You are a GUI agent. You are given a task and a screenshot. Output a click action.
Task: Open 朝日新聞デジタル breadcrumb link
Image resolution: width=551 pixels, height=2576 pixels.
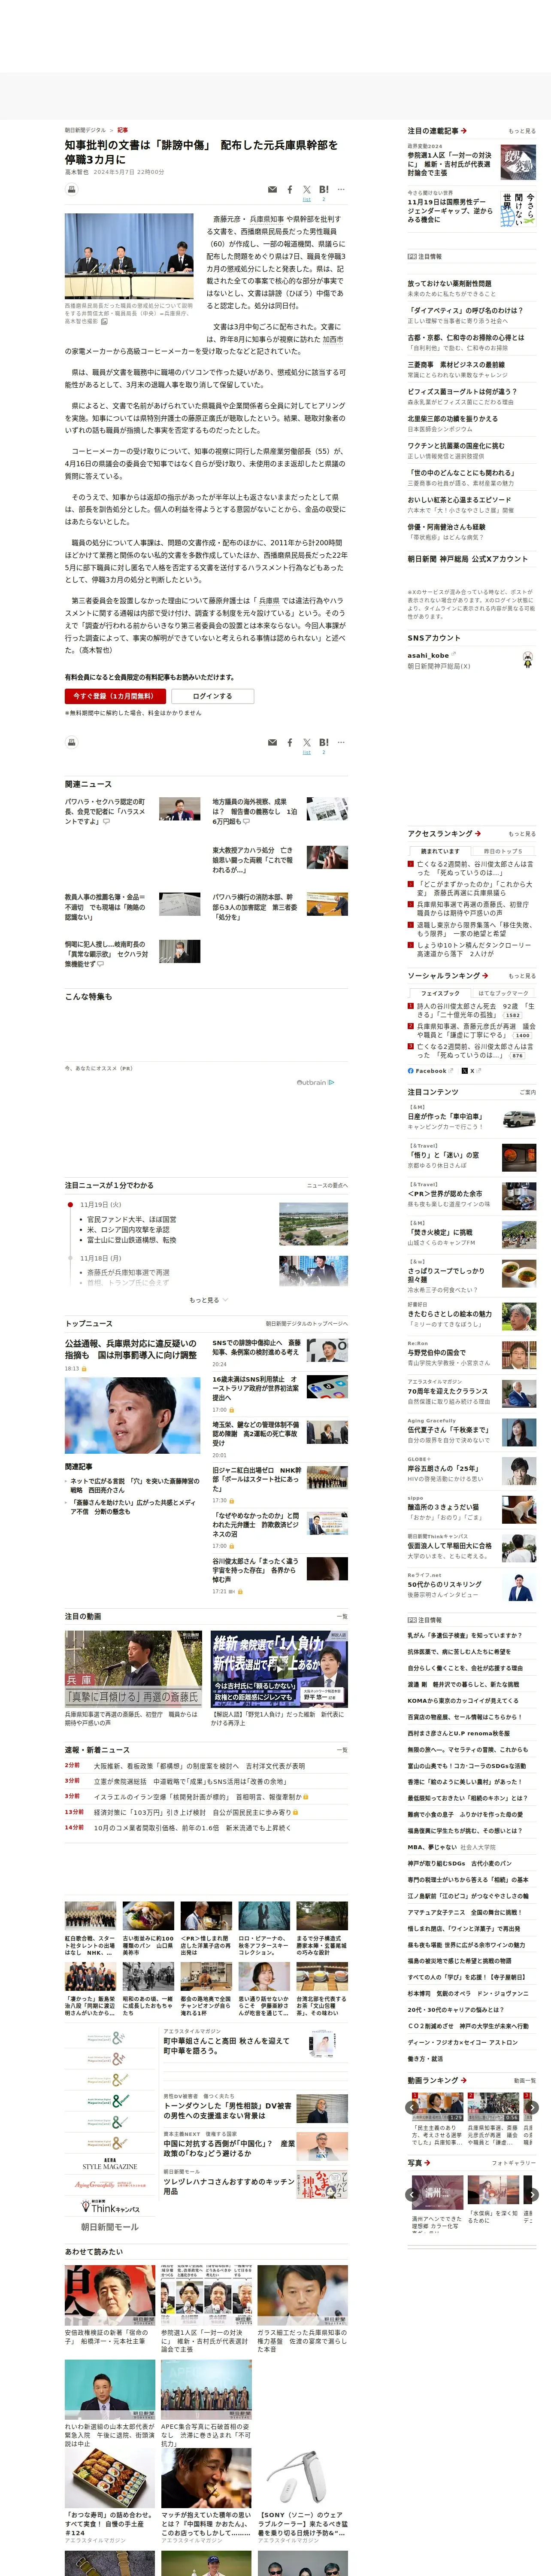point(85,130)
